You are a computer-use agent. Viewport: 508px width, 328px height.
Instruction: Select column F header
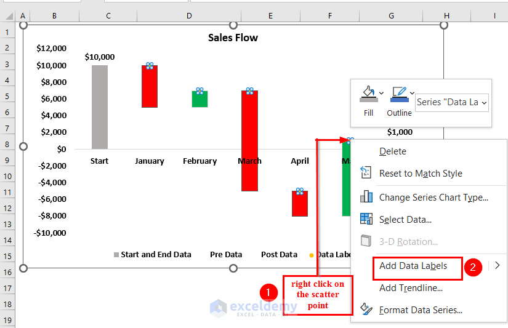tap(330, 15)
